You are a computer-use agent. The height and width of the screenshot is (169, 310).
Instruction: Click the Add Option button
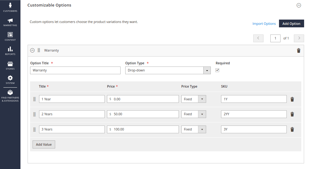point(291,24)
